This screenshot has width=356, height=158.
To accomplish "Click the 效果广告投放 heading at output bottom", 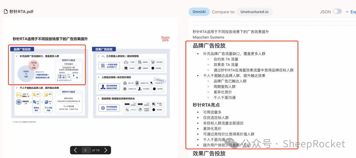I will (x=209, y=153).
